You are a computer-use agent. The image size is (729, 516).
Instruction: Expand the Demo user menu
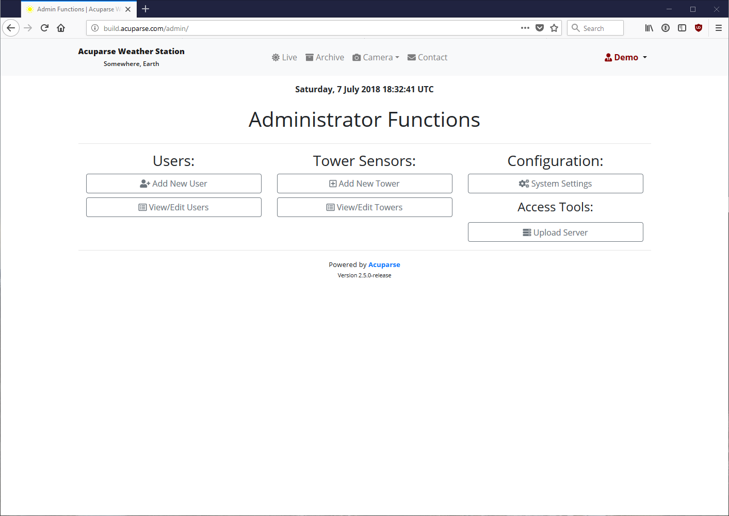click(x=626, y=57)
